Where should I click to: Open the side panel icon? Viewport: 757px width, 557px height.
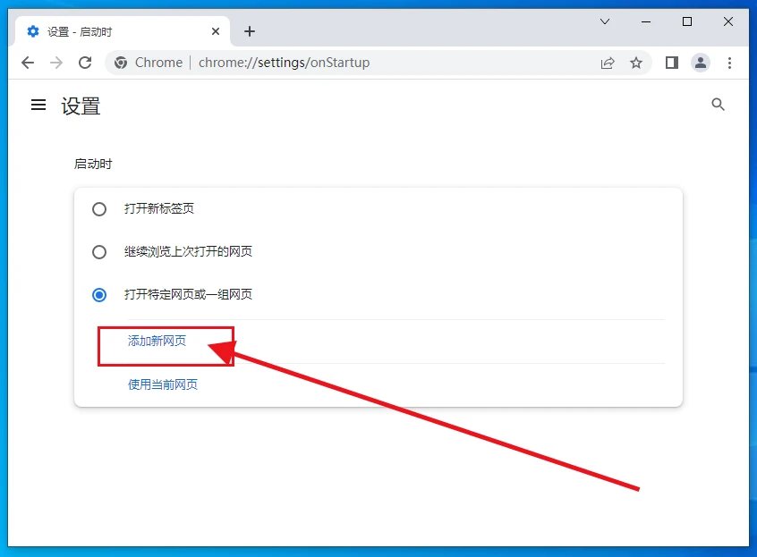671,63
